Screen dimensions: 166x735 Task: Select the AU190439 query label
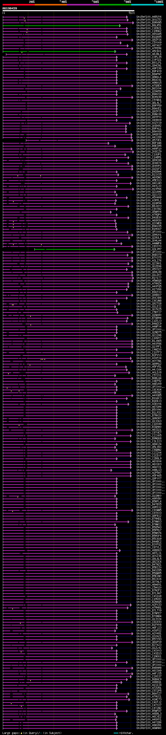tap(10, 9)
